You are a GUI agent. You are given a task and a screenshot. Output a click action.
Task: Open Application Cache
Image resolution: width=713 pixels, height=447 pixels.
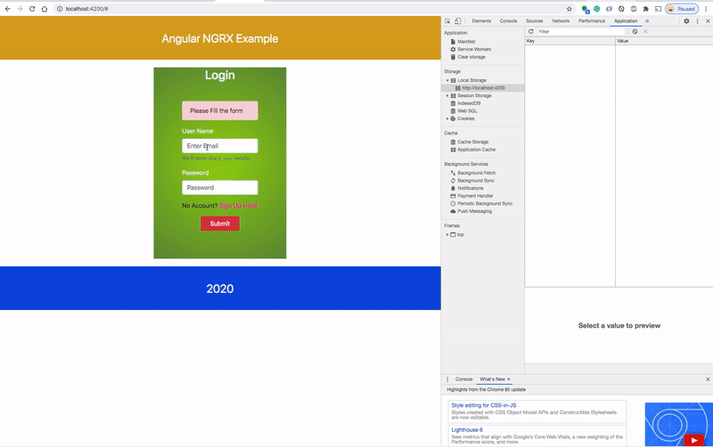pos(476,150)
